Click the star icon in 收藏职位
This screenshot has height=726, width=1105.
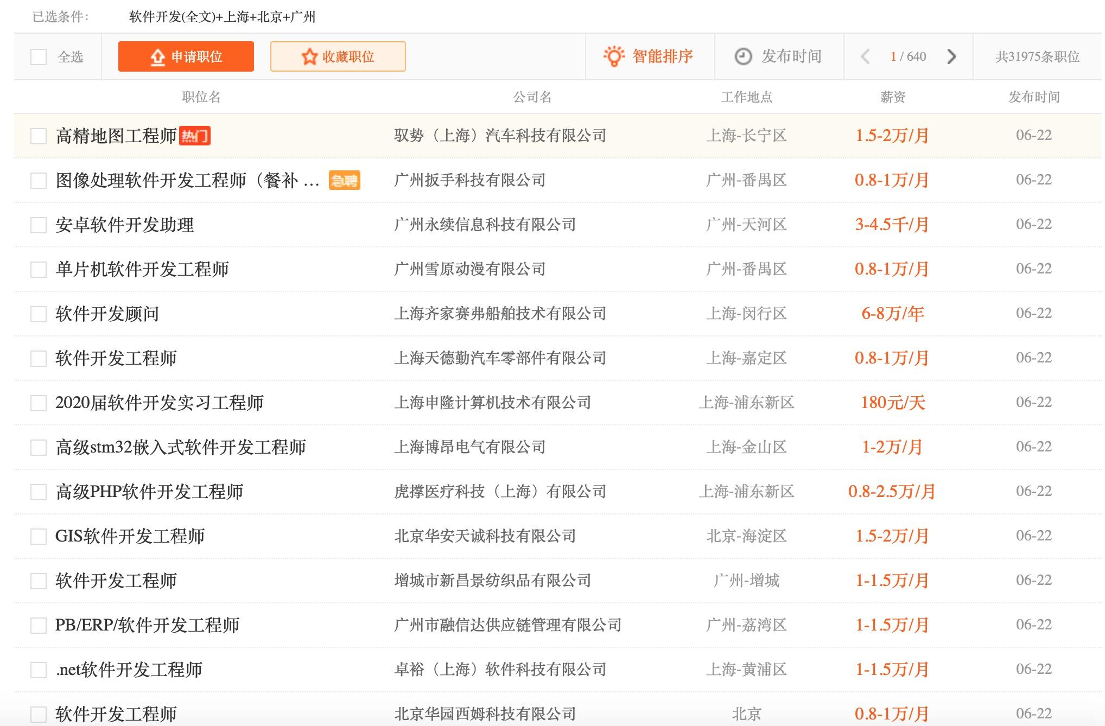(309, 56)
